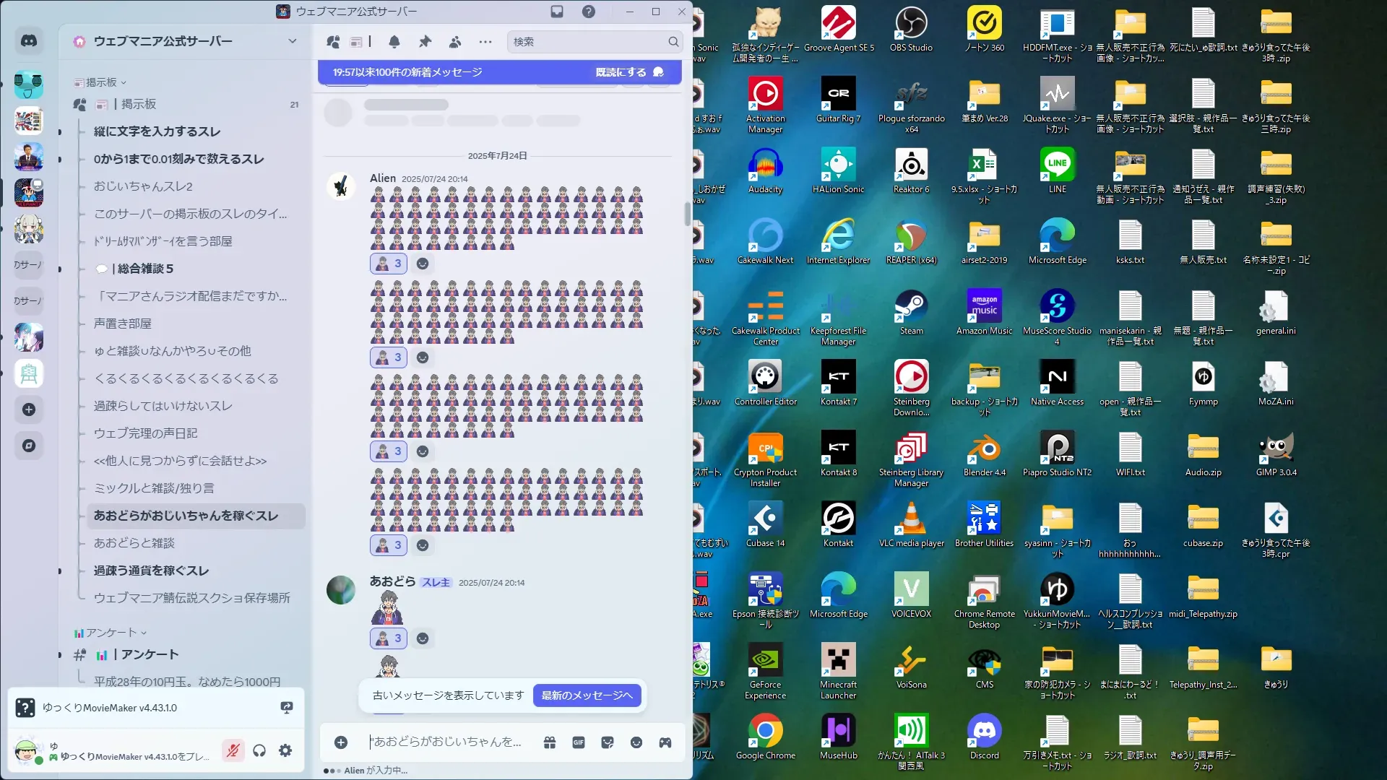Click 最新のメッセージへ jump button
This screenshot has width=1387, height=780.
click(587, 695)
